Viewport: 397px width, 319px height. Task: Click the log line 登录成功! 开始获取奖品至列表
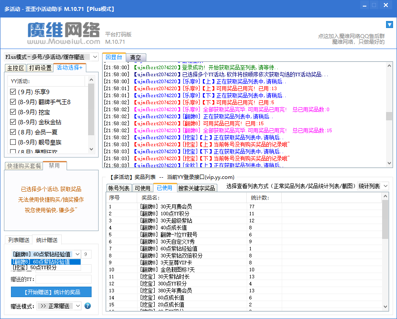[191, 67]
